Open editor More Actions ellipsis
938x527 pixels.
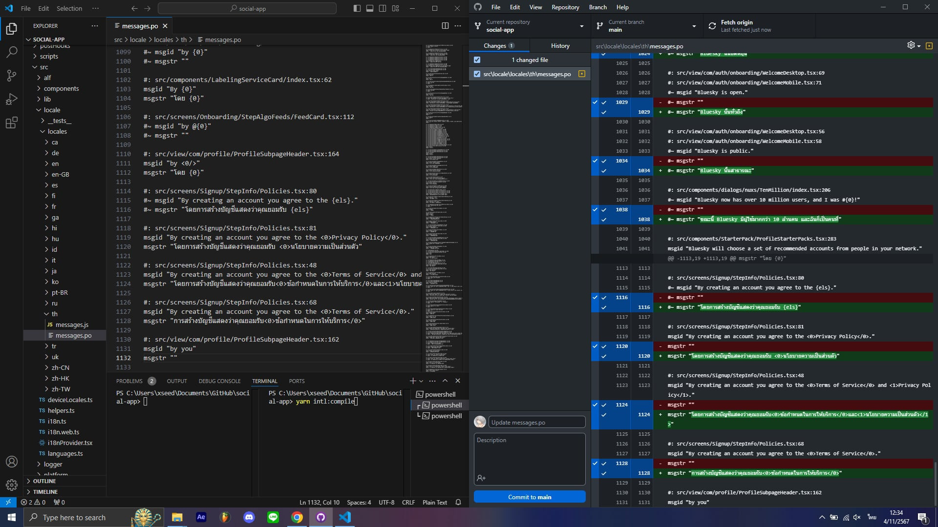pos(458,26)
